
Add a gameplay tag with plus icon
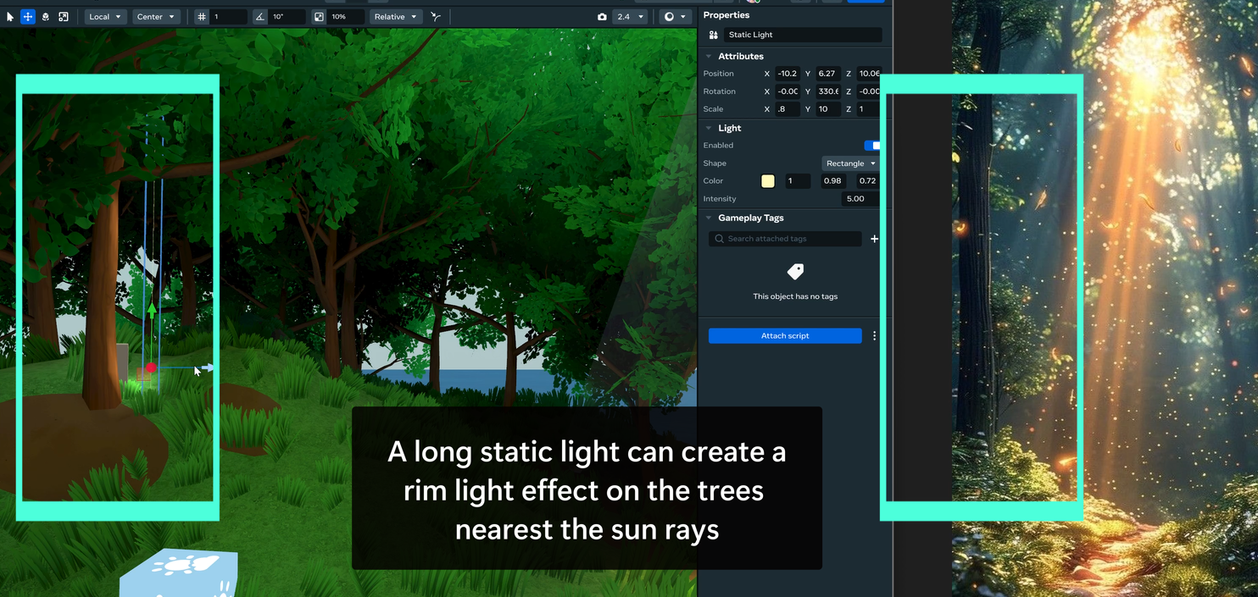click(874, 239)
